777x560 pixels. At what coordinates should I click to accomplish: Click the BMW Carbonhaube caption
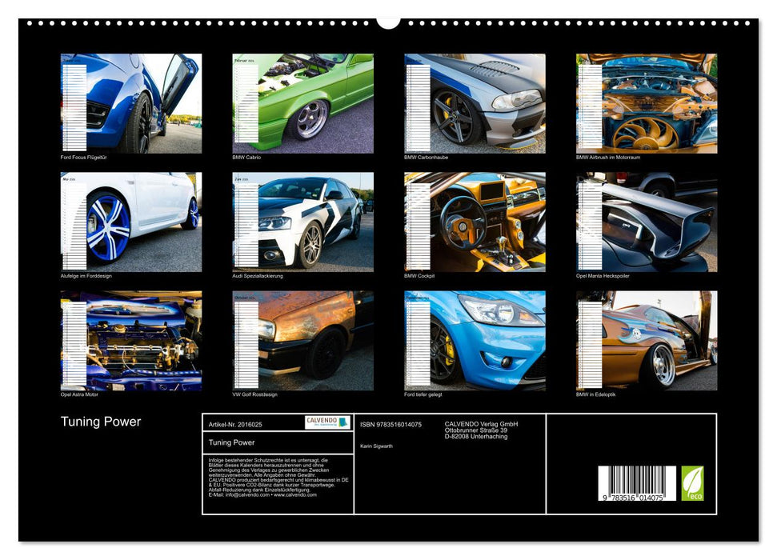click(x=425, y=158)
